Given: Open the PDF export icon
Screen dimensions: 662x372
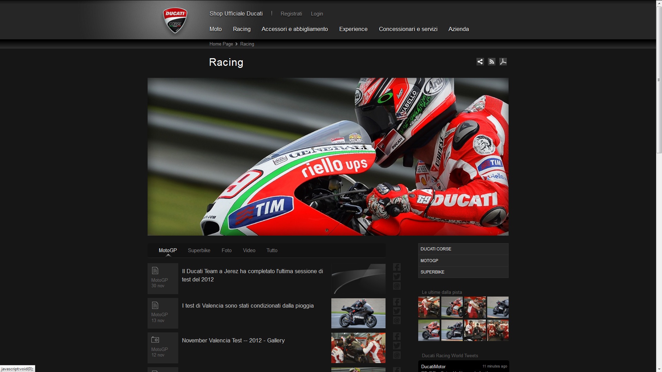Looking at the screenshot, I should coord(503,62).
